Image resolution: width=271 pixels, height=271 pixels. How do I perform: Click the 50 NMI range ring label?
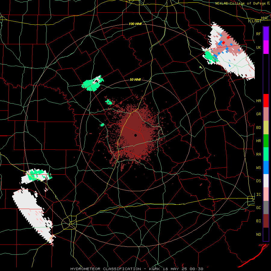pos(135,79)
